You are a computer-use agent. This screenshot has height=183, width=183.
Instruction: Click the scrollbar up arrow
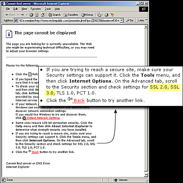[146, 27]
